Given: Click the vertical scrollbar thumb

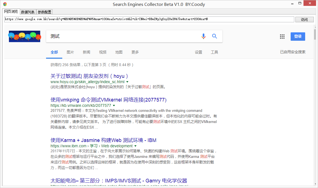Looking at the screenshot, I should [x=315, y=34].
